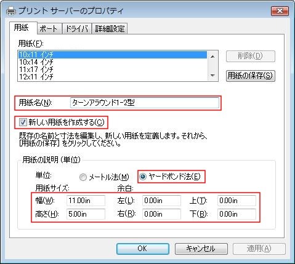Click the 幅 width input field

click(x=86, y=201)
